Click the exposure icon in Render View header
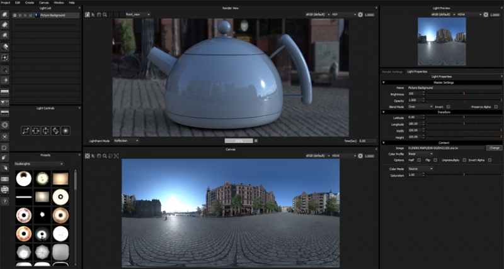This screenshot has height=269, width=504. tap(360, 14)
